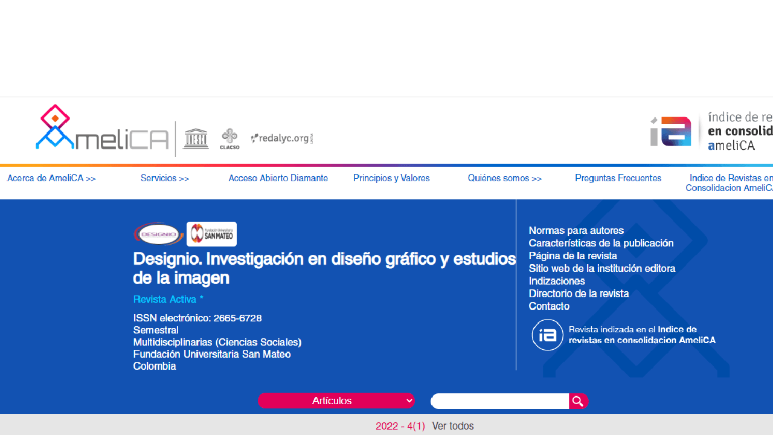Click the Índice de revistas en consolidación logo
This screenshot has width=773, height=435.
(711, 131)
